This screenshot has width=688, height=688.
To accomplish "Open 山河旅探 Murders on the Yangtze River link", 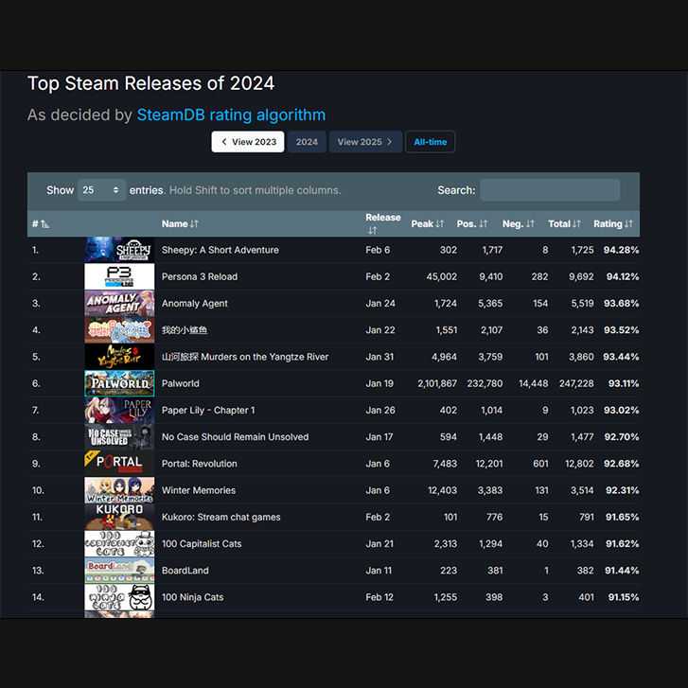I will coord(245,357).
